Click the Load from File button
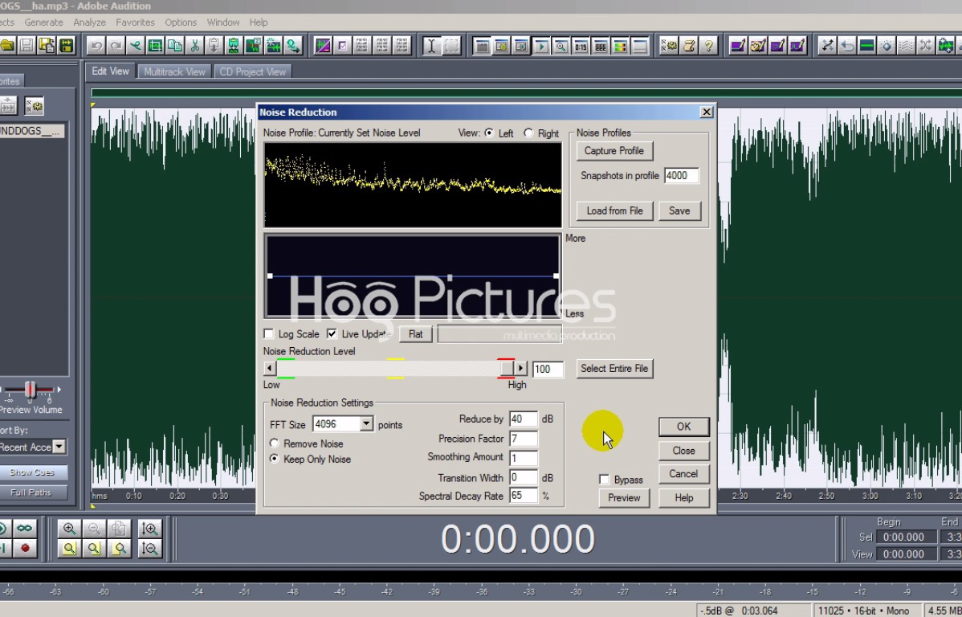Image resolution: width=962 pixels, height=617 pixels. pyautogui.click(x=615, y=210)
